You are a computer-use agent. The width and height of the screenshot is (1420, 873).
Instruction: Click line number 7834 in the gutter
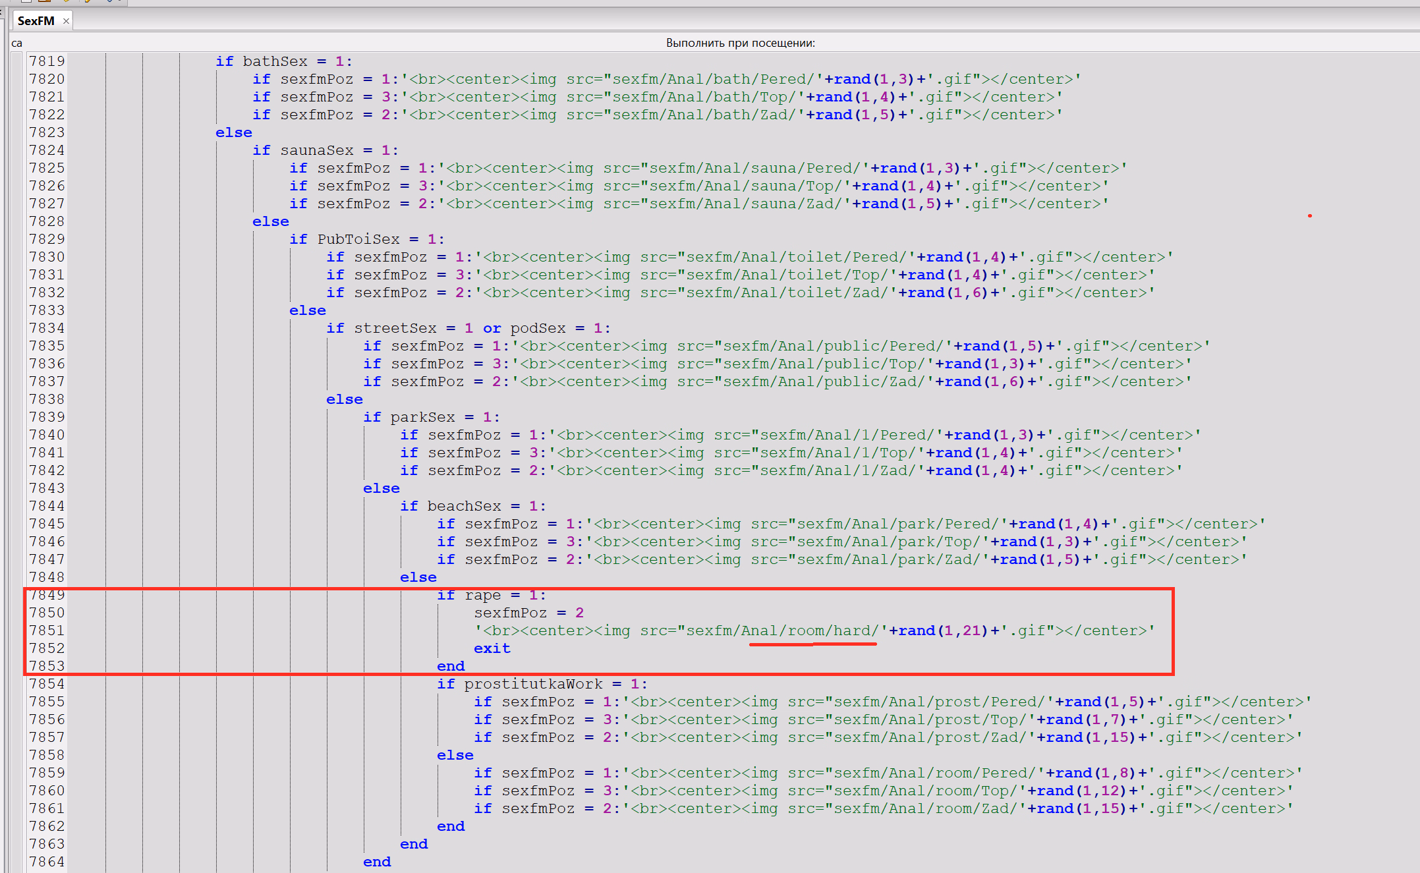tap(47, 328)
